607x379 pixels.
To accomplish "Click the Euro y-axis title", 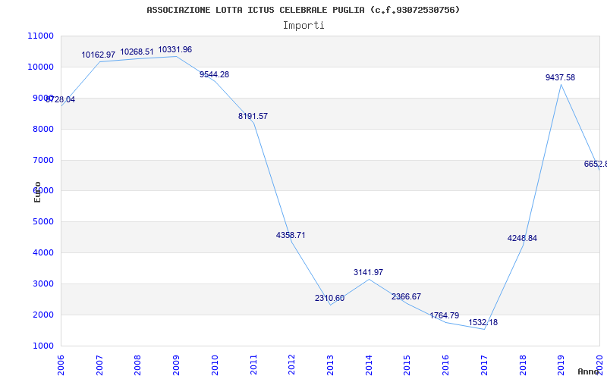I will point(37,192).
